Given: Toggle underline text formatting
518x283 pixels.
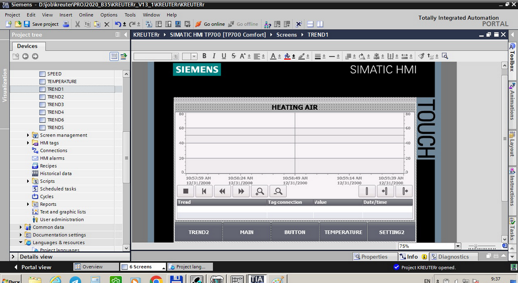Looking at the screenshot, I should coord(224,56).
